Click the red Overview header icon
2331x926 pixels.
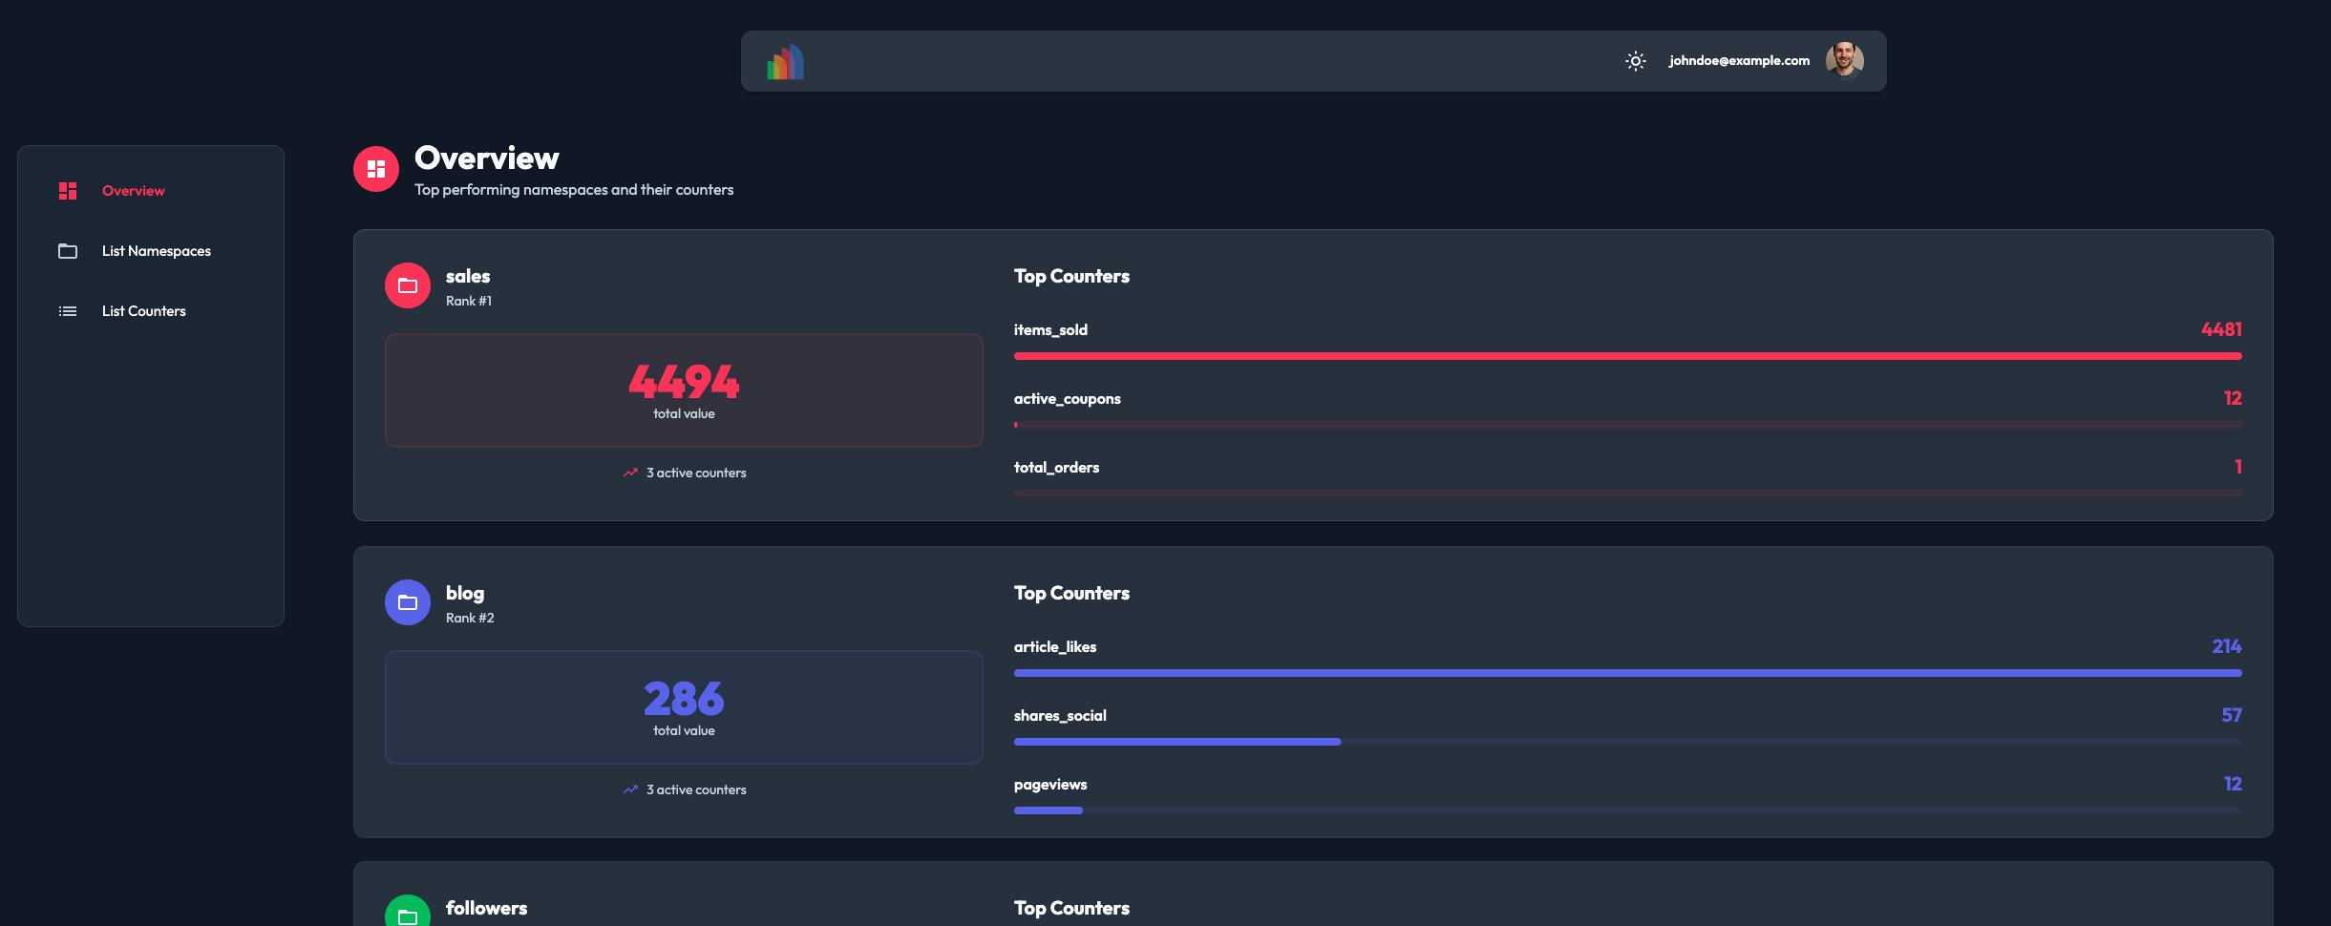[376, 169]
